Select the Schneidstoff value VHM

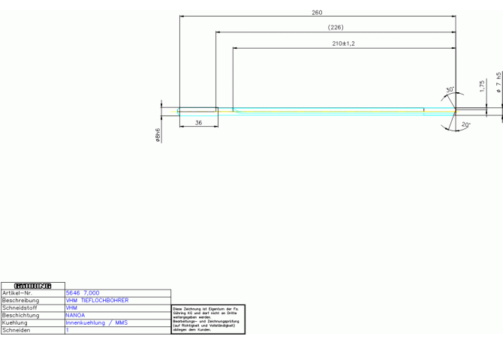[x=72, y=308]
